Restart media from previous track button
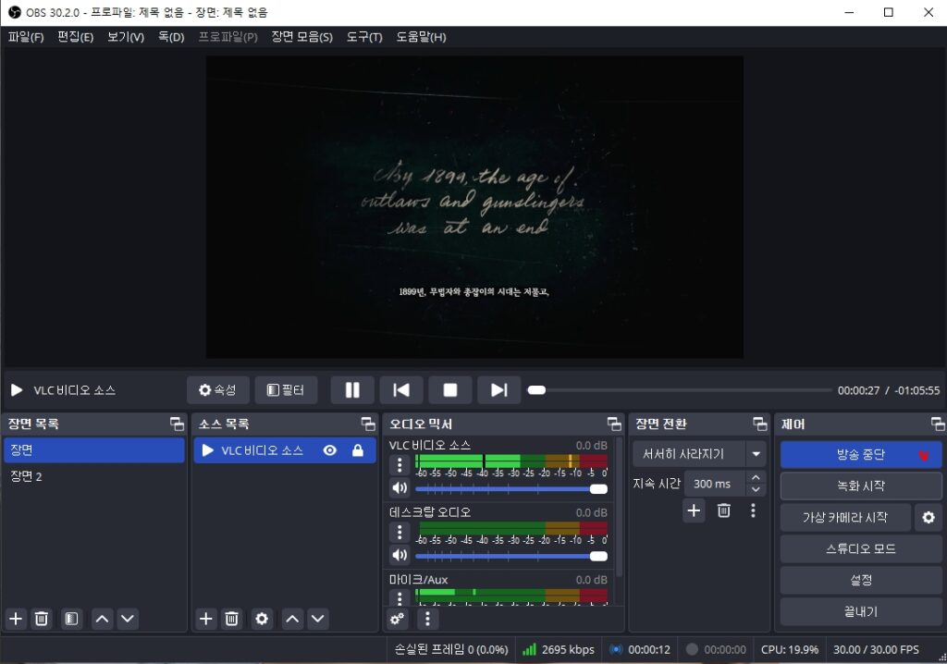This screenshot has width=947, height=664. point(401,390)
